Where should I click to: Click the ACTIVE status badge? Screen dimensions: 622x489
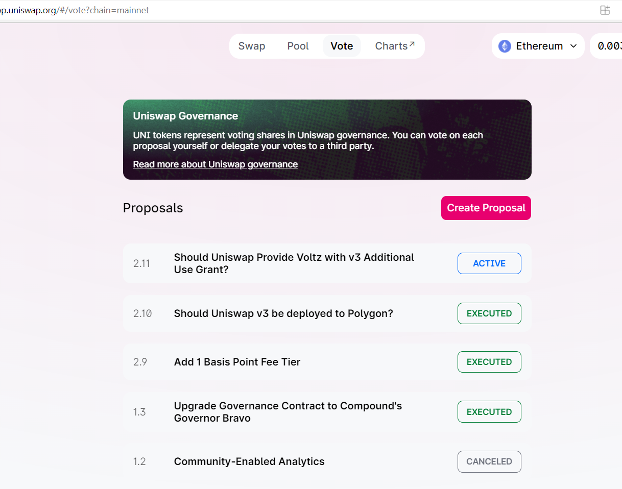coord(489,263)
